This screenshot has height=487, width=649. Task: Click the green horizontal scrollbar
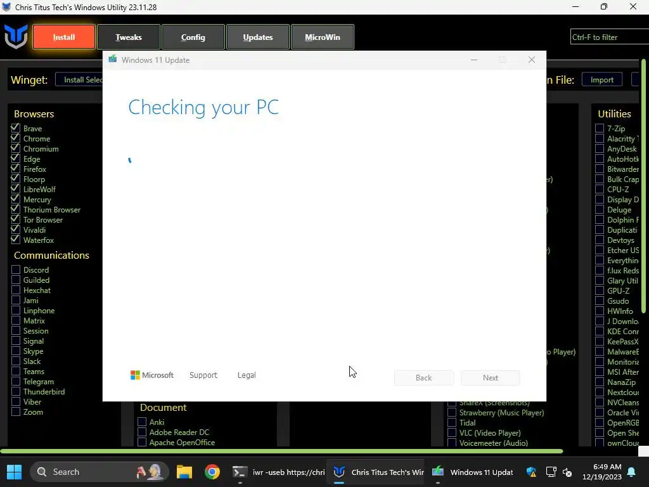tap(281, 451)
